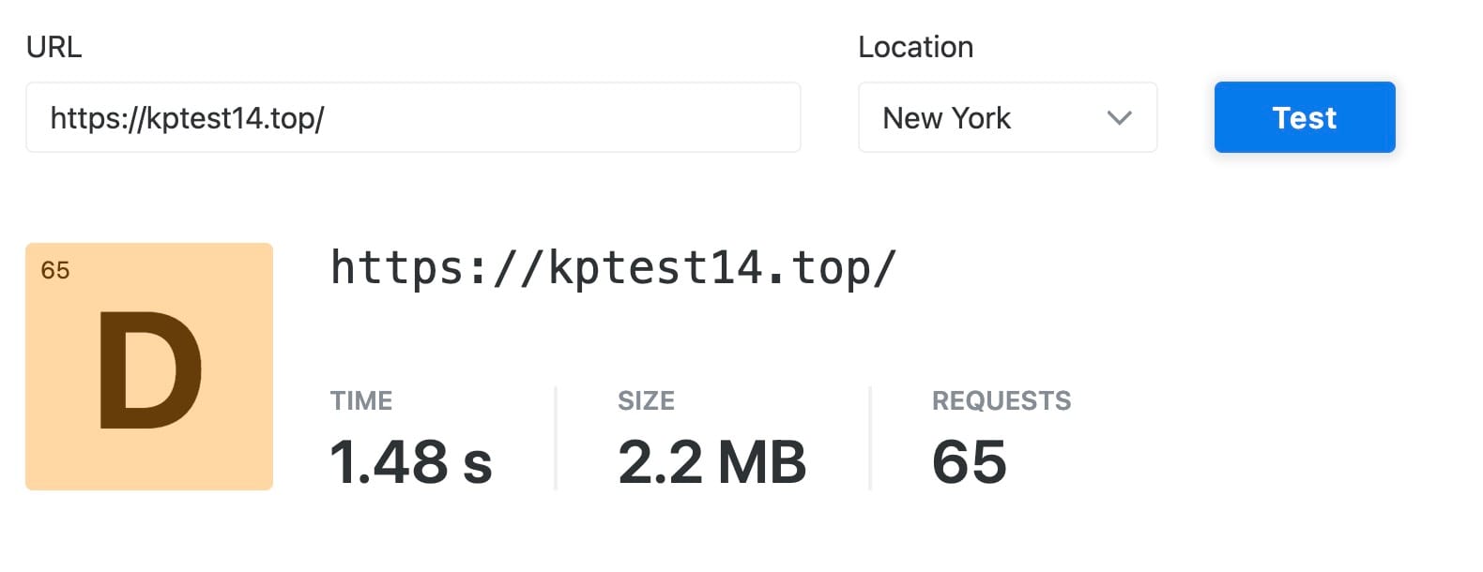This screenshot has width=1483, height=572.
Task: Select the 1.48 s load time value
Action: click(411, 462)
